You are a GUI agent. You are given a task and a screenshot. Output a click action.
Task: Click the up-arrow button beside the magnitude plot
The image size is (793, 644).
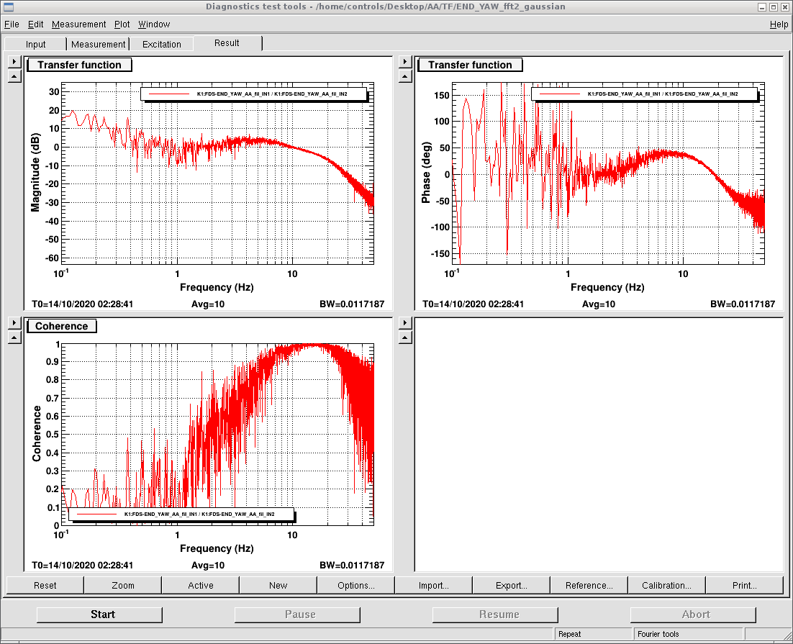(x=14, y=76)
